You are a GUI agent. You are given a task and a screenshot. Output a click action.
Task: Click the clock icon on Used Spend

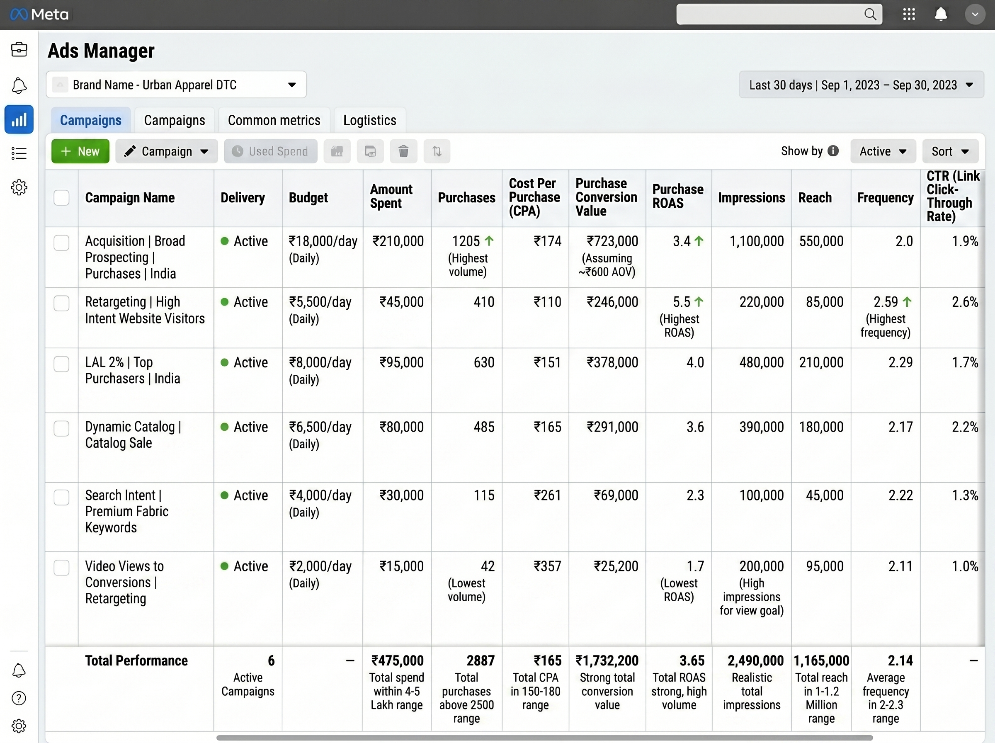pos(238,151)
